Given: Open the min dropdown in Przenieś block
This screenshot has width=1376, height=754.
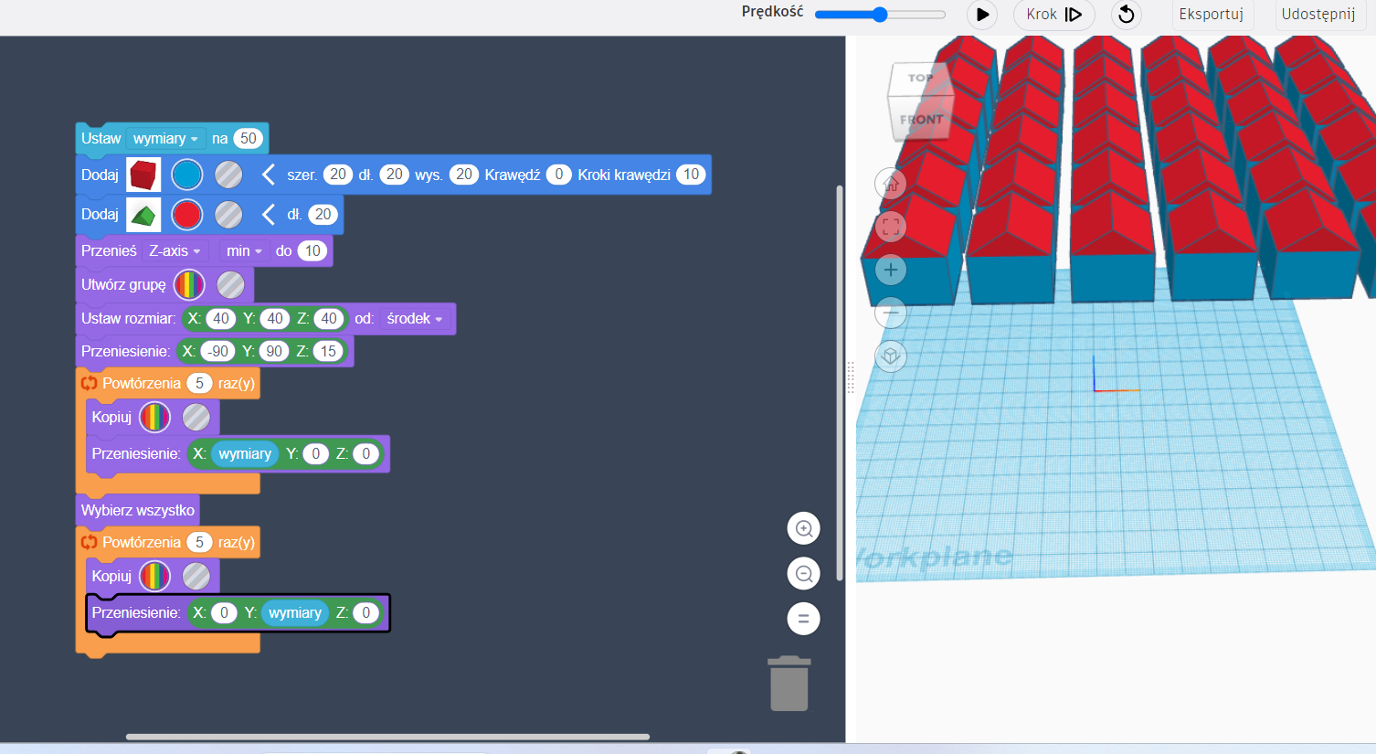Looking at the screenshot, I should (244, 251).
